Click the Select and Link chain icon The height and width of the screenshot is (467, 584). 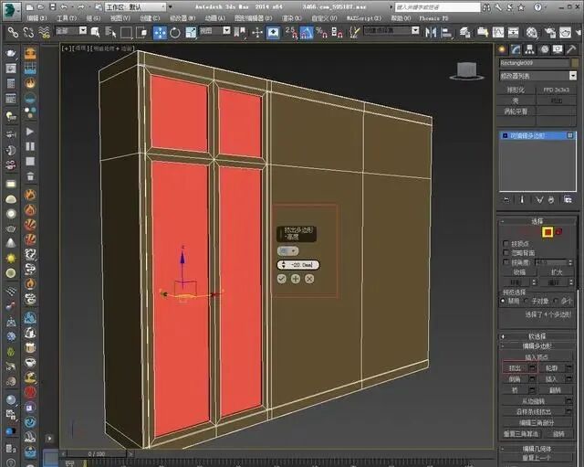[13, 33]
